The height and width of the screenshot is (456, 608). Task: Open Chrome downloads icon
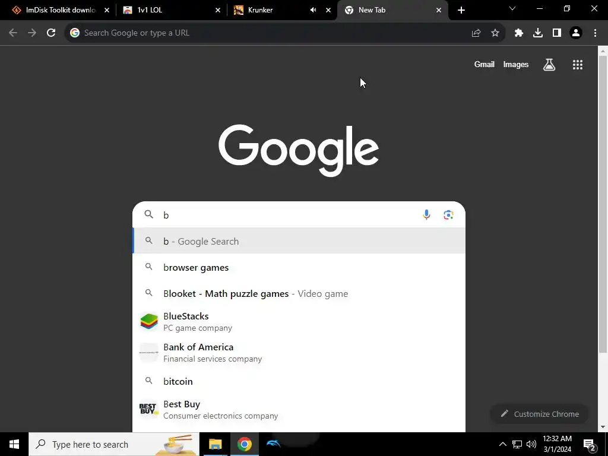tap(538, 33)
